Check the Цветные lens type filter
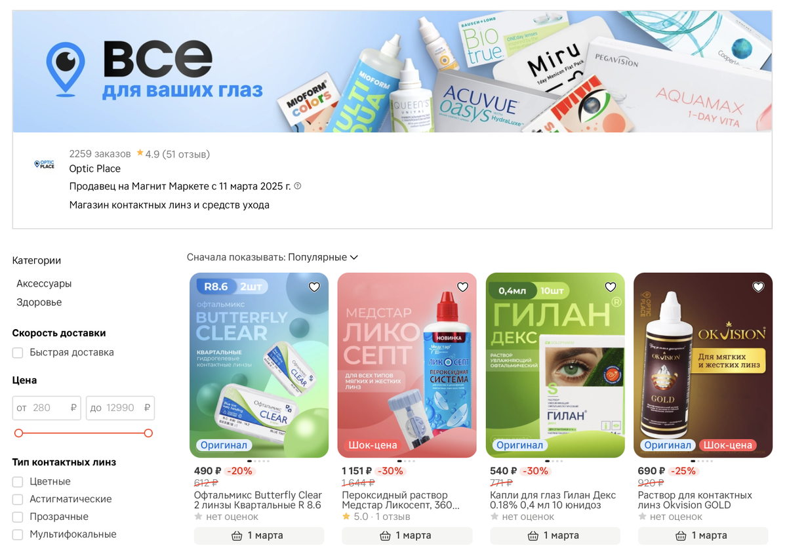Screen dimensions: 787x554 click(18, 482)
